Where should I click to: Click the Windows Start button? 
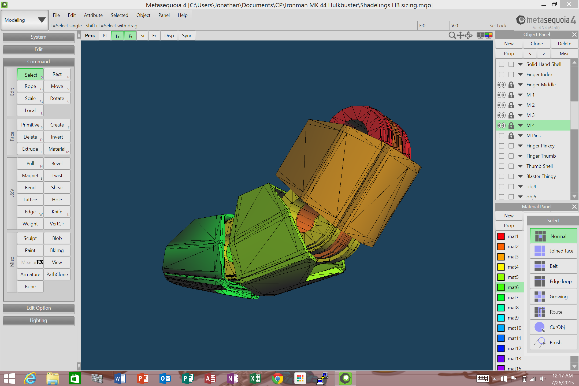9,378
